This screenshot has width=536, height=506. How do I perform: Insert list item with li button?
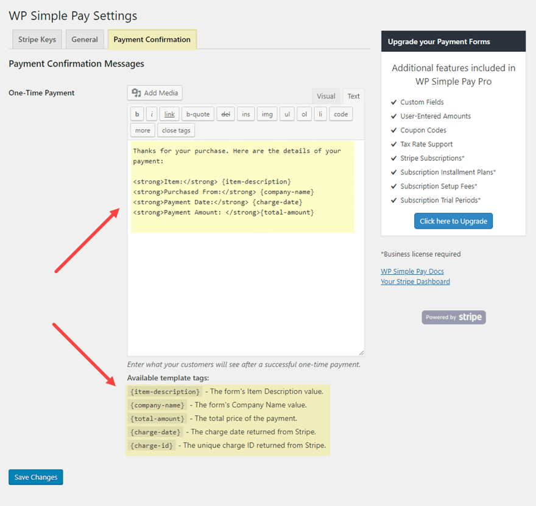[x=320, y=114]
